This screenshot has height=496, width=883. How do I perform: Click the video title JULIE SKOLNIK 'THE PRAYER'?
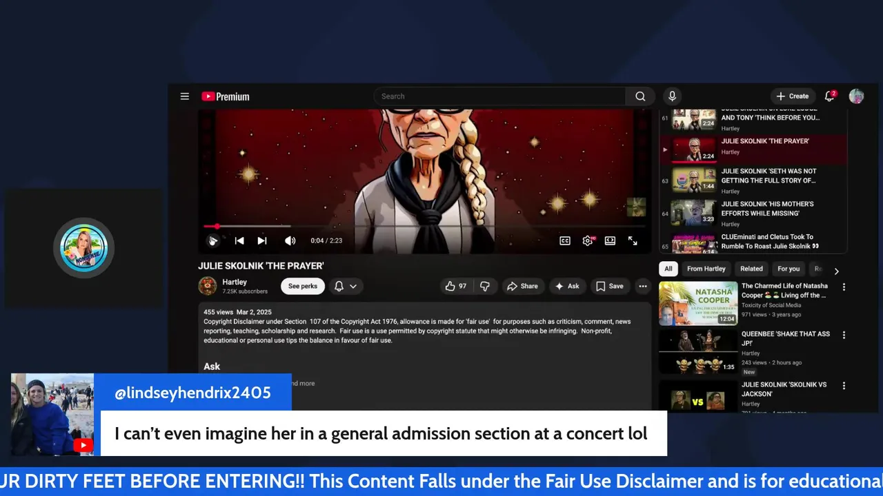pyautogui.click(x=261, y=266)
